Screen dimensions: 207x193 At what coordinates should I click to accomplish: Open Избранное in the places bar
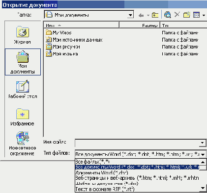[x=23, y=117]
